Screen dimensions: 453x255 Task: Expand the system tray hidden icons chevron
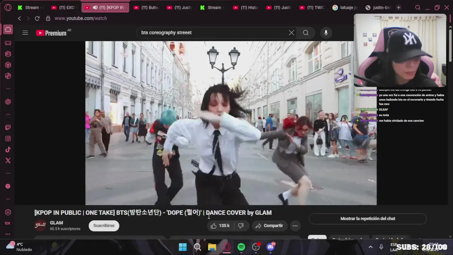371,247
